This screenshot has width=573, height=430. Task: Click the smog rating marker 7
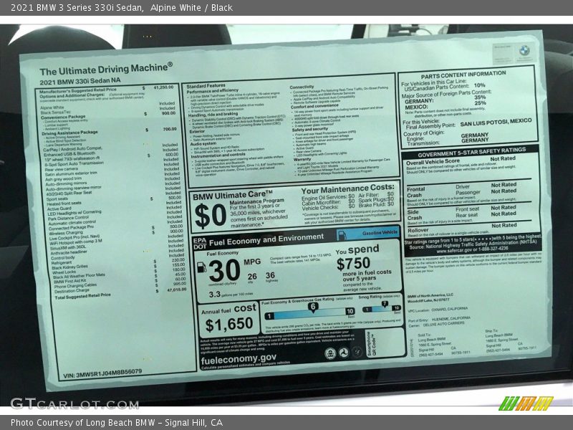[385, 304]
